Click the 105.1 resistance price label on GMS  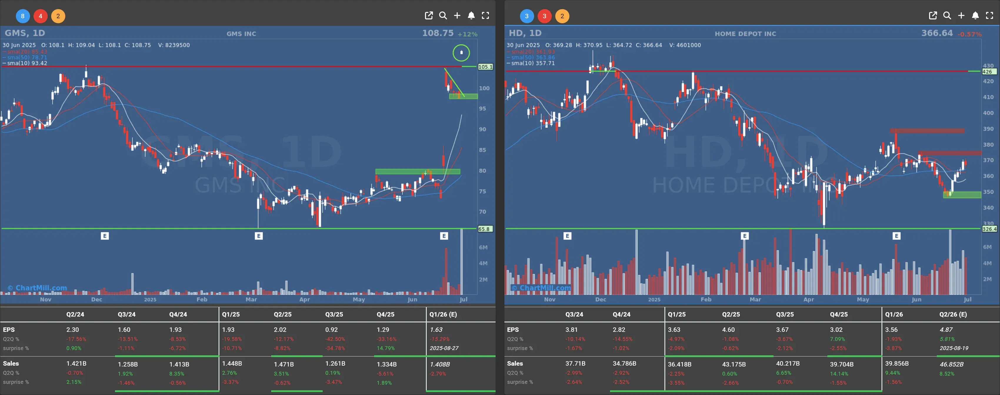tap(485, 67)
